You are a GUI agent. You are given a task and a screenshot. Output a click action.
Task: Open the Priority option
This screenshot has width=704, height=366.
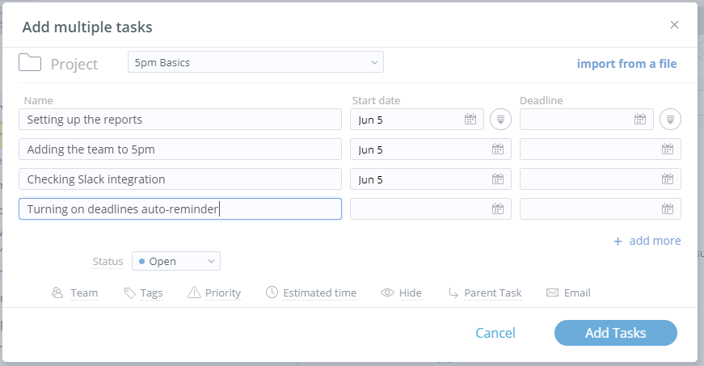(223, 293)
